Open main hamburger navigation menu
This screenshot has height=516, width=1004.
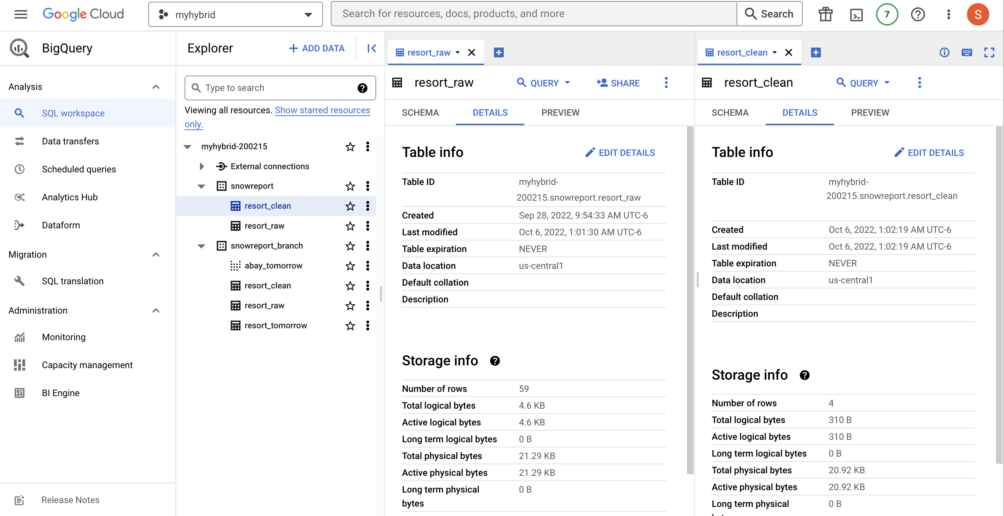tap(21, 14)
